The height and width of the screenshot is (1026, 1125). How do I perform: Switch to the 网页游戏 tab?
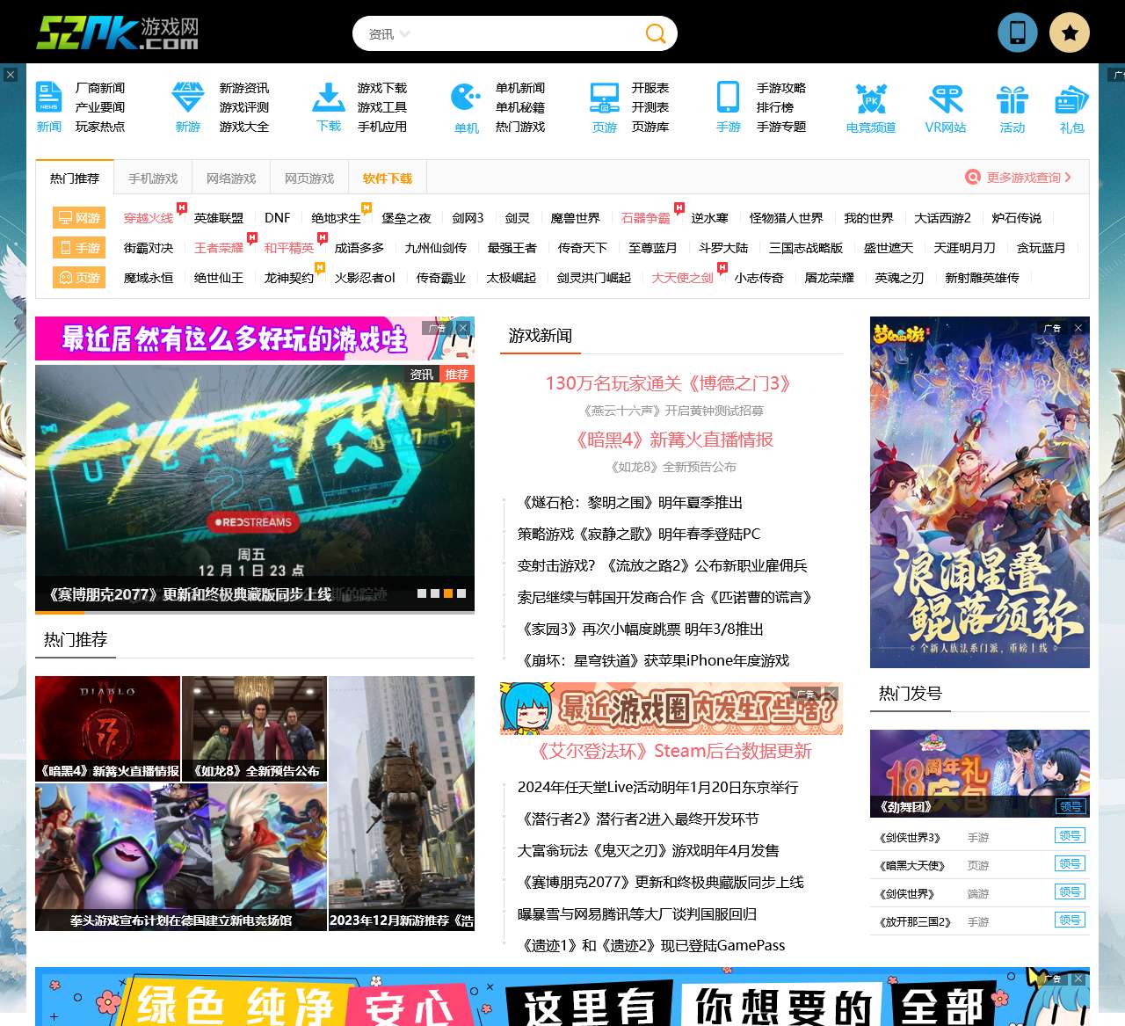[x=309, y=178]
